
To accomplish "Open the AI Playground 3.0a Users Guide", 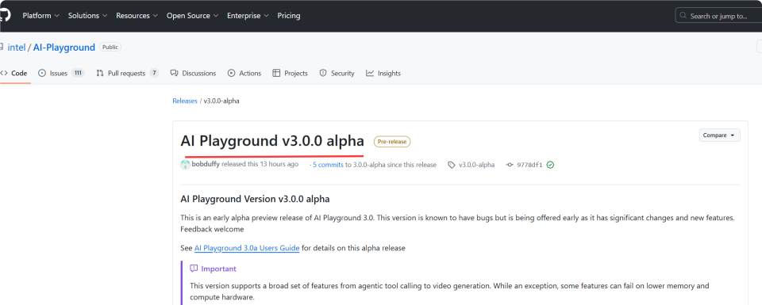I will tap(247, 248).
